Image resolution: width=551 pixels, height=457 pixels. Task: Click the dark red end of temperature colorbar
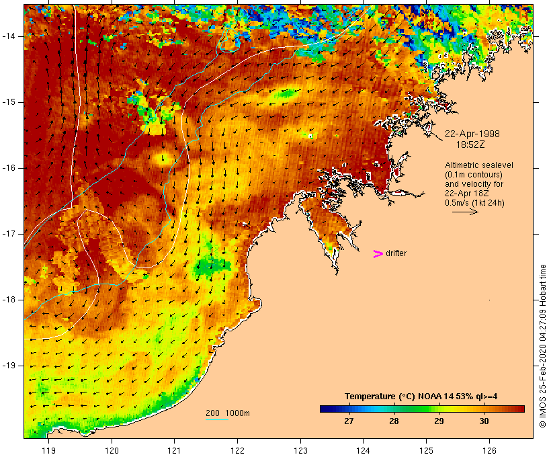pos(520,409)
